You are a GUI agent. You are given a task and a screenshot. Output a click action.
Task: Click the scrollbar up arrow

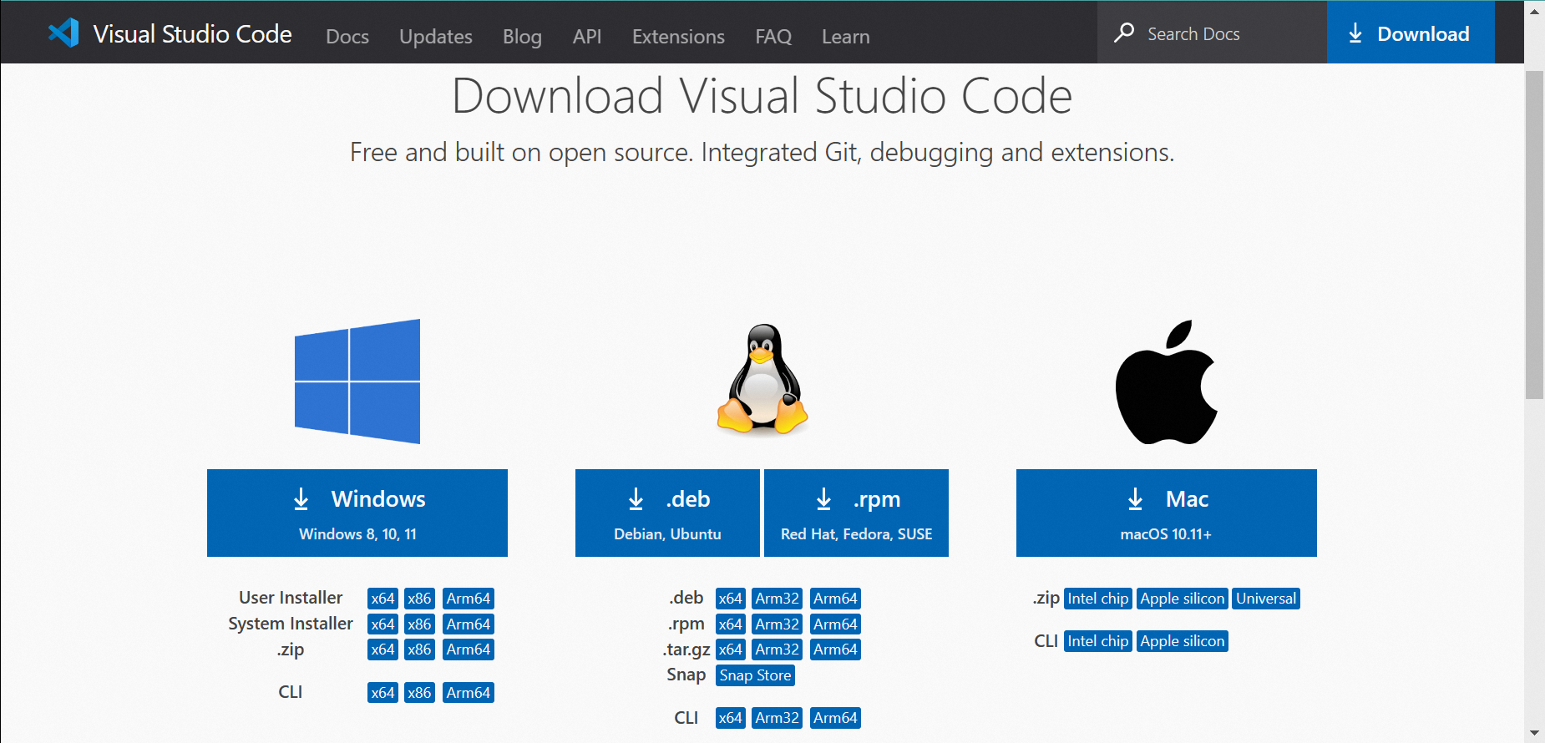[x=1534, y=11]
